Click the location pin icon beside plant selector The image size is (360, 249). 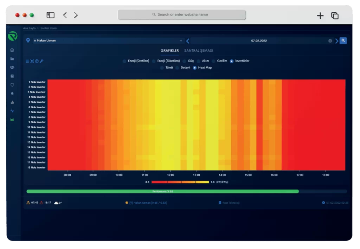click(x=28, y=40)
